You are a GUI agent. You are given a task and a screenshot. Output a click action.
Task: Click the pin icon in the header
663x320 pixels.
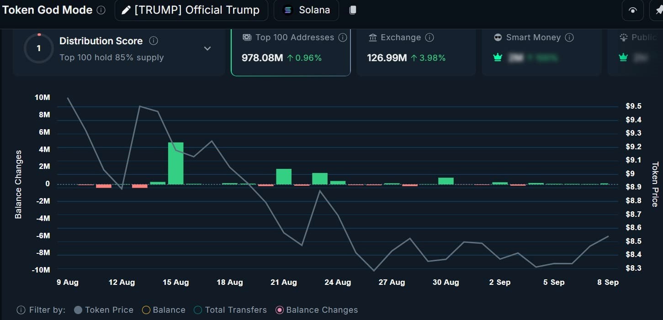(x=658, y=10)
